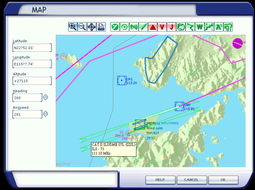The width and height of the screenshot is (255, 190).
Task: Decrease airspeed with down arrow
Action: click(46, 116)
